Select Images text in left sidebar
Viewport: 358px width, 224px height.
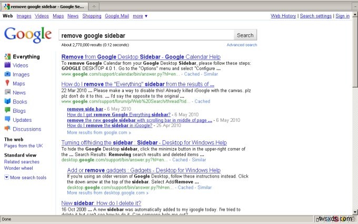[21, 74]
